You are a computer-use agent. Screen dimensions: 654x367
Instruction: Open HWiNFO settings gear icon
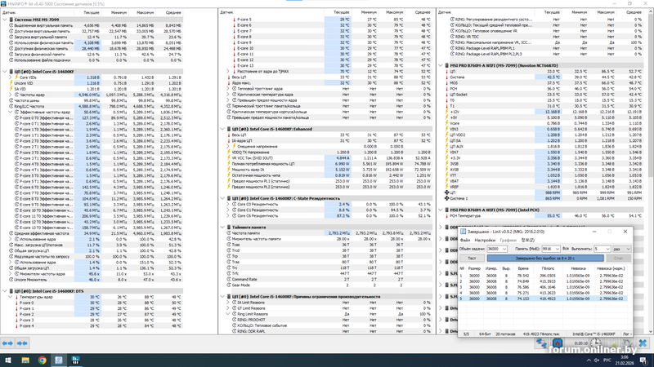click(x=628, y=343)
